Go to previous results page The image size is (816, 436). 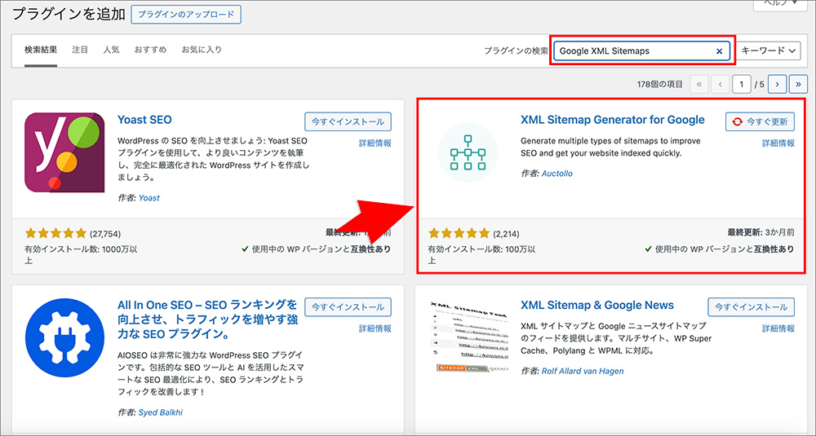(x=721, y=84)
